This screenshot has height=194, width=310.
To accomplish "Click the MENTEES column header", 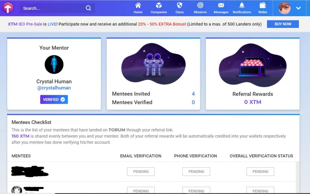I will pyautogui.click(x=21, y=156).
